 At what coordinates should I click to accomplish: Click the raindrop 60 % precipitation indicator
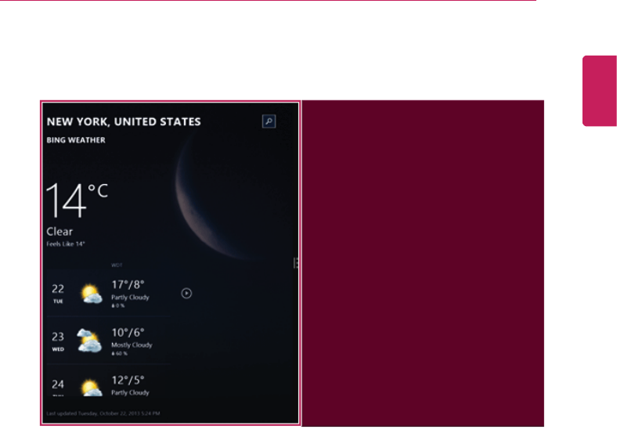click(x=119, y=353)
